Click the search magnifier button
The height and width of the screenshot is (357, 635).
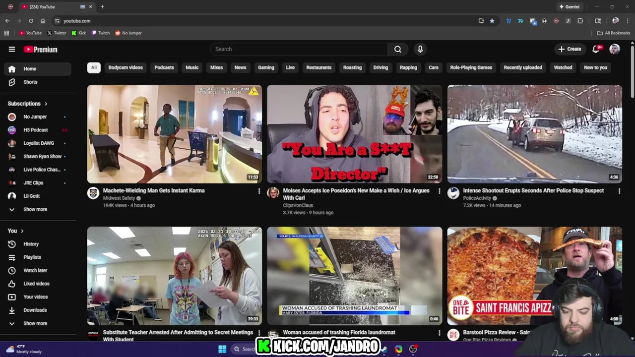pos(398,49)
